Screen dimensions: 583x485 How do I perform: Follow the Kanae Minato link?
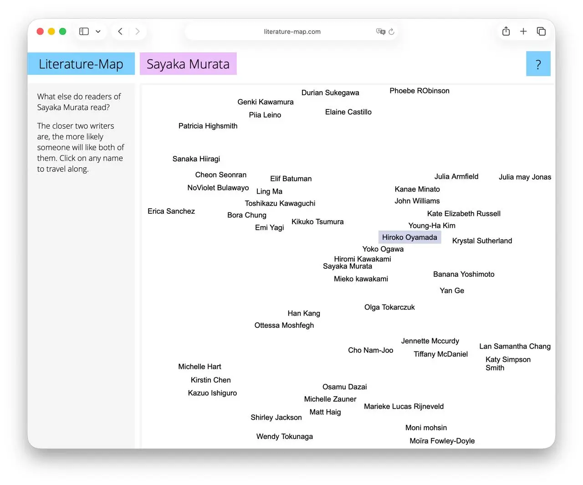(417, 189)
